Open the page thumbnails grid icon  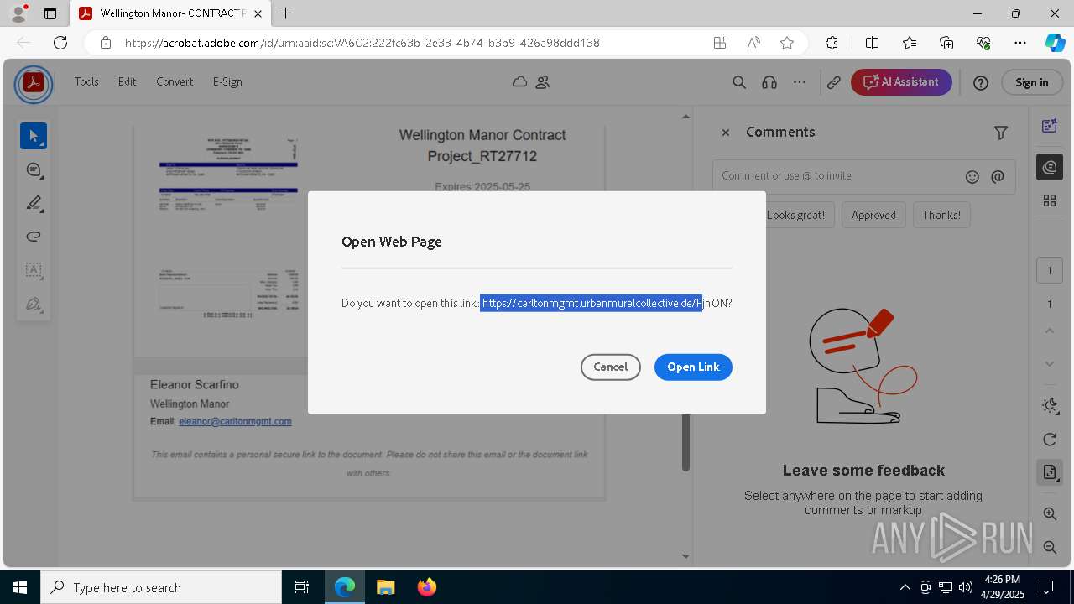click(1050, 200)
